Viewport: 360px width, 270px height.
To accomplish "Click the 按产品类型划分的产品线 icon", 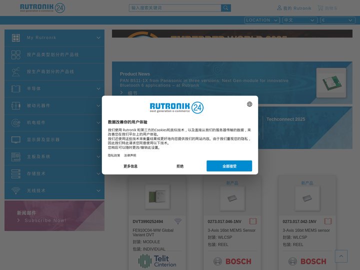I will click(x=16, y=55).
